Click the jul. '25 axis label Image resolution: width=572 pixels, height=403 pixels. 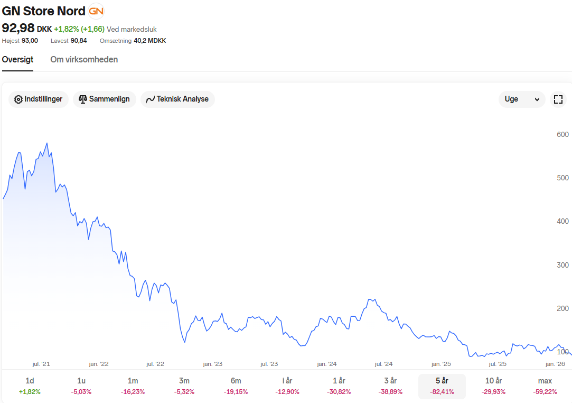tap(498, 364)
